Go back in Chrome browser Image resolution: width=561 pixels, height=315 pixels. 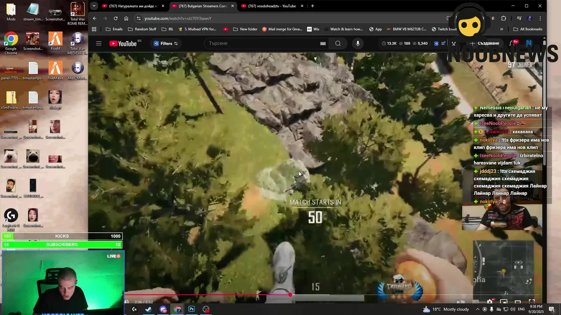95,18
